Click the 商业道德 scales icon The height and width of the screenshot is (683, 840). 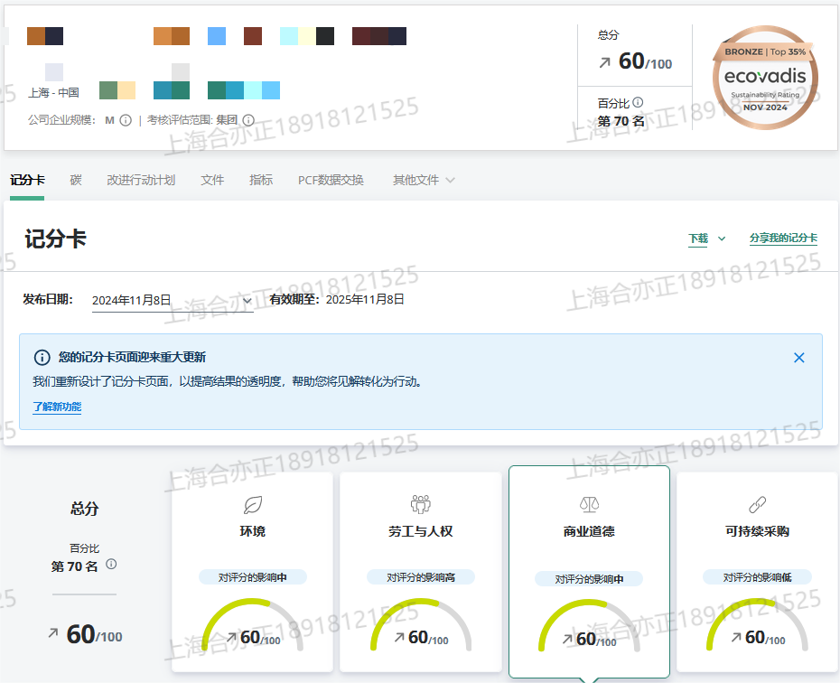point(589,504)
